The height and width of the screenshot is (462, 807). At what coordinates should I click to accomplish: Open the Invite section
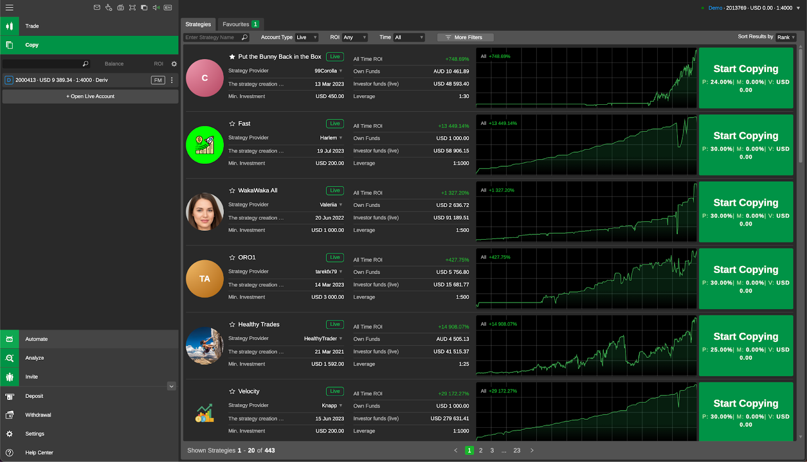(x=31, y=376)
